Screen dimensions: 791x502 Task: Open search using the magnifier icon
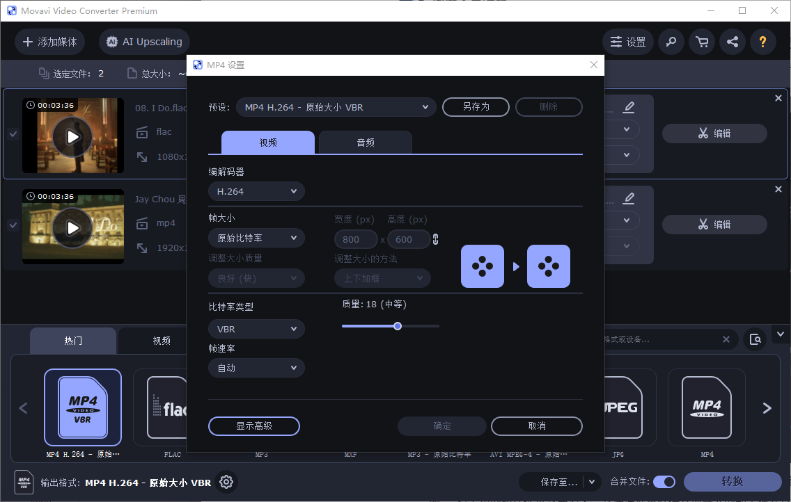coord(671,42)
